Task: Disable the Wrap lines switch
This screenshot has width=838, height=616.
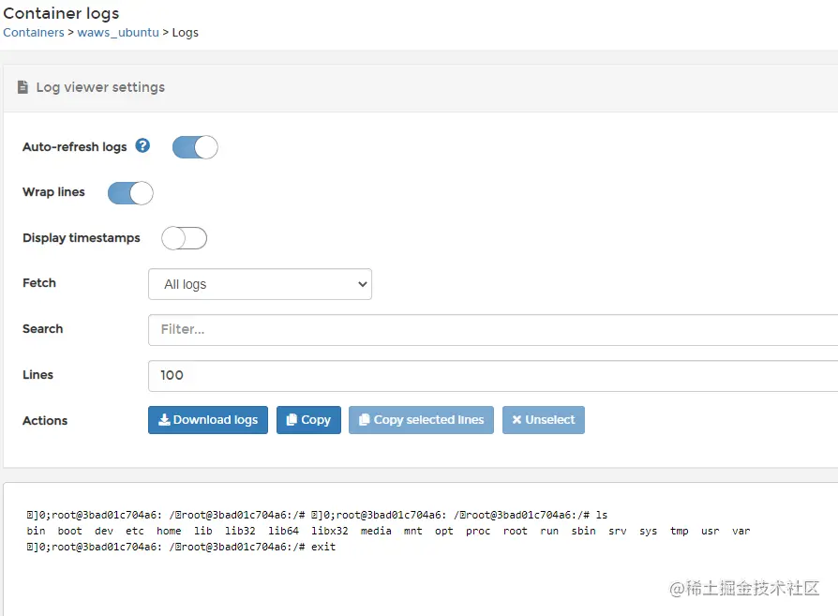Action: click(130, 193)
